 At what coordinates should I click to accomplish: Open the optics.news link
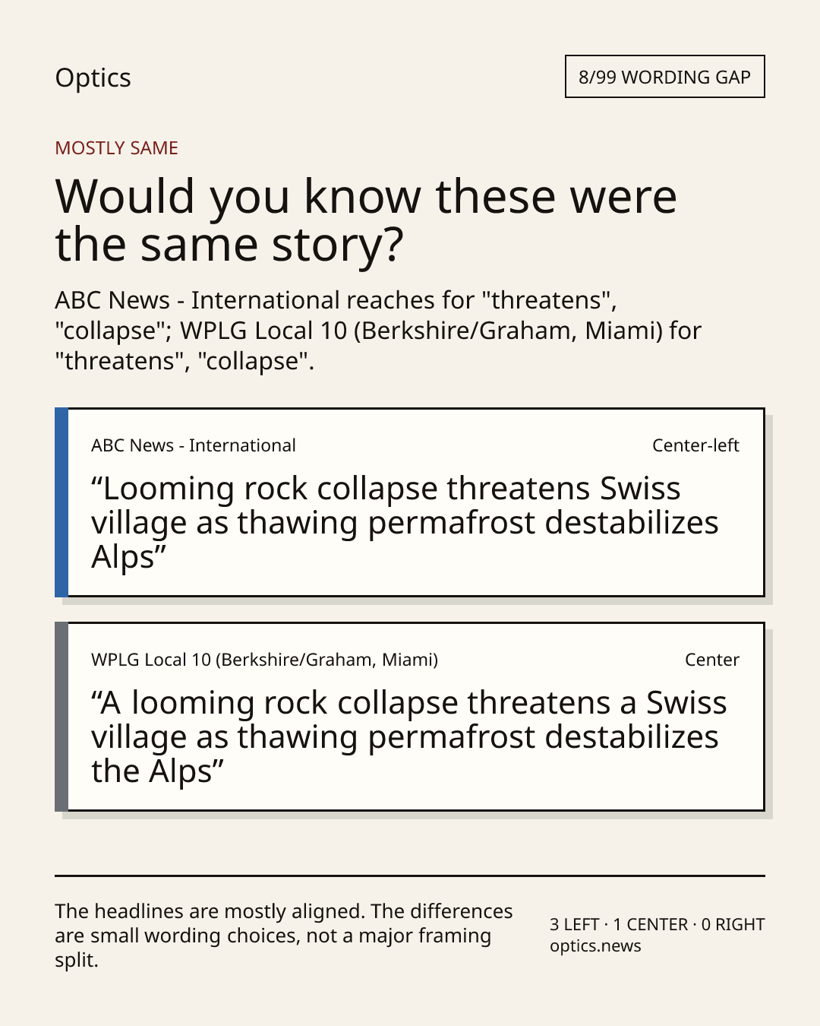(595, 946)
